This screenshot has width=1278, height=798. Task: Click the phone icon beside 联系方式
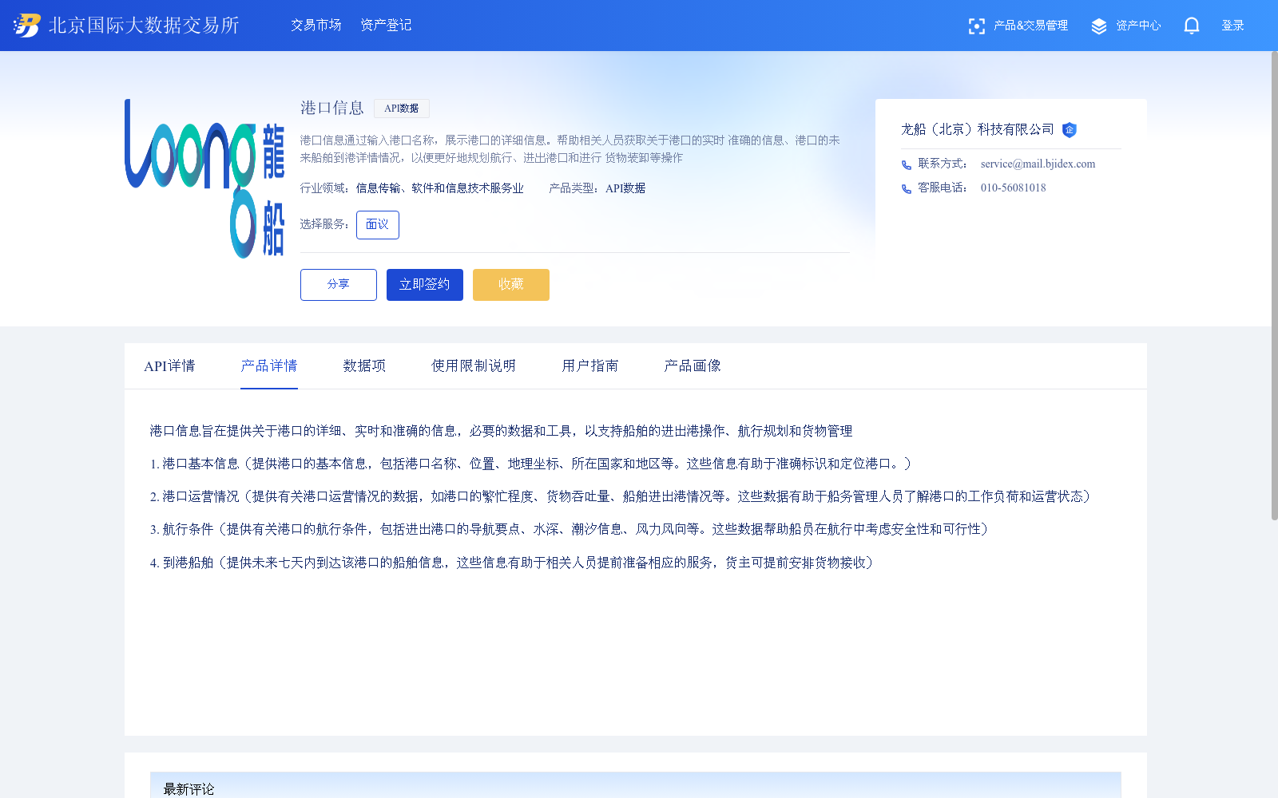click(x=907, y=165)
